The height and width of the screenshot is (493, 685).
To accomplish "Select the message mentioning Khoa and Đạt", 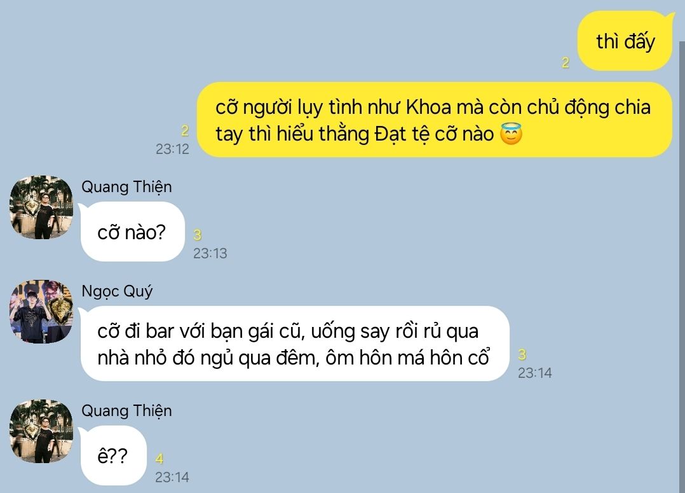I will [x=434, y=120].
